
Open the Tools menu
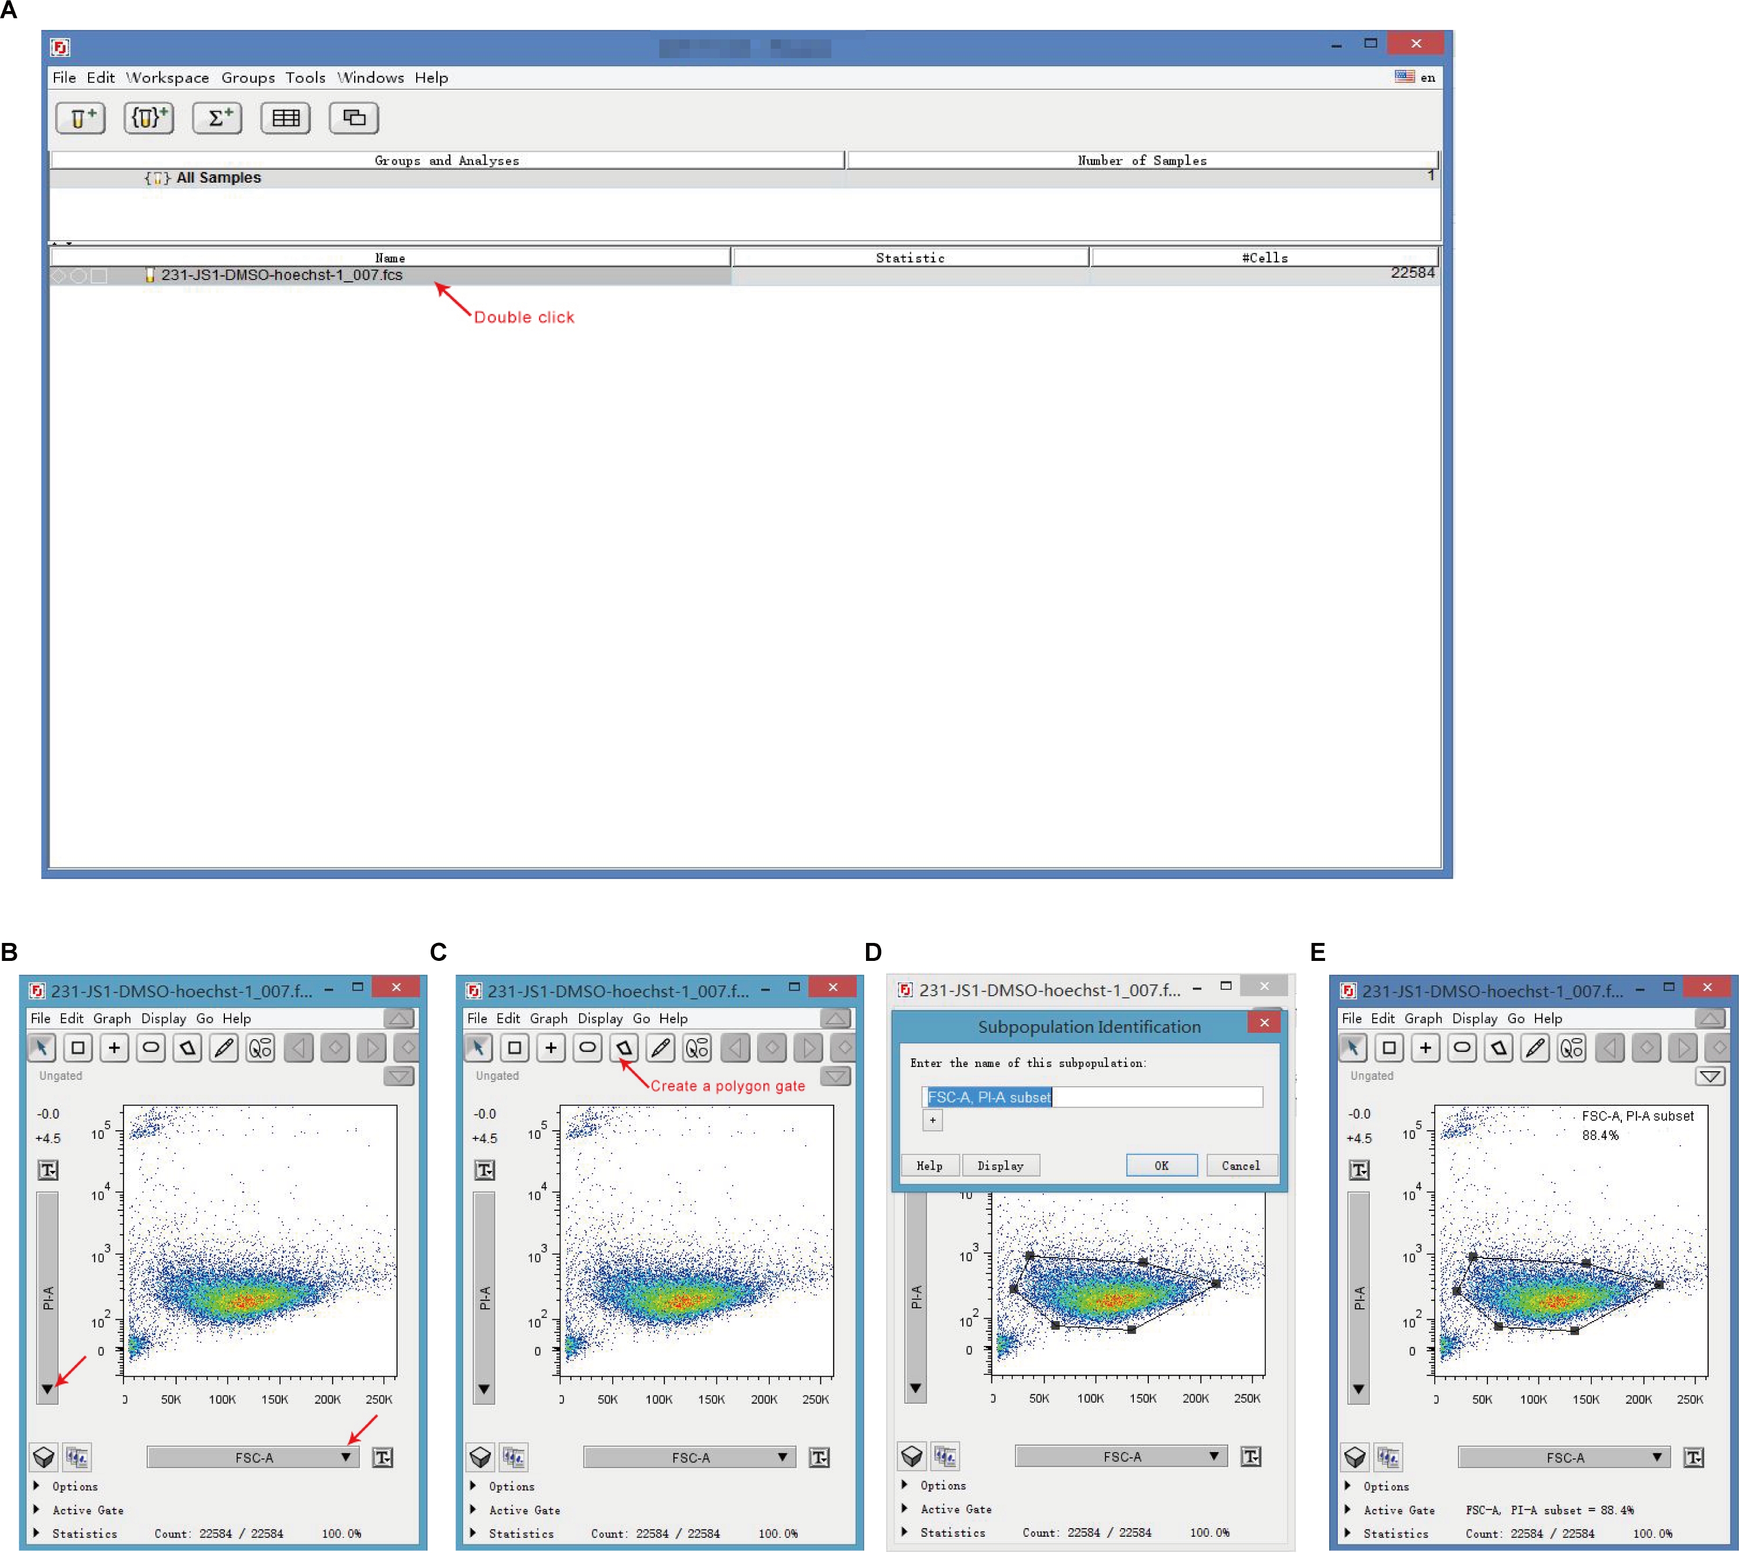pos(304,78)
